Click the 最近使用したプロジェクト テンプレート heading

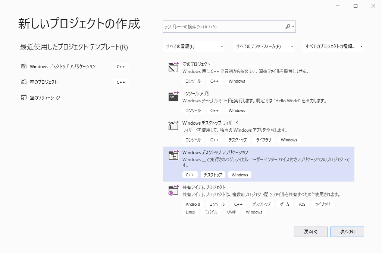[74, 47]
